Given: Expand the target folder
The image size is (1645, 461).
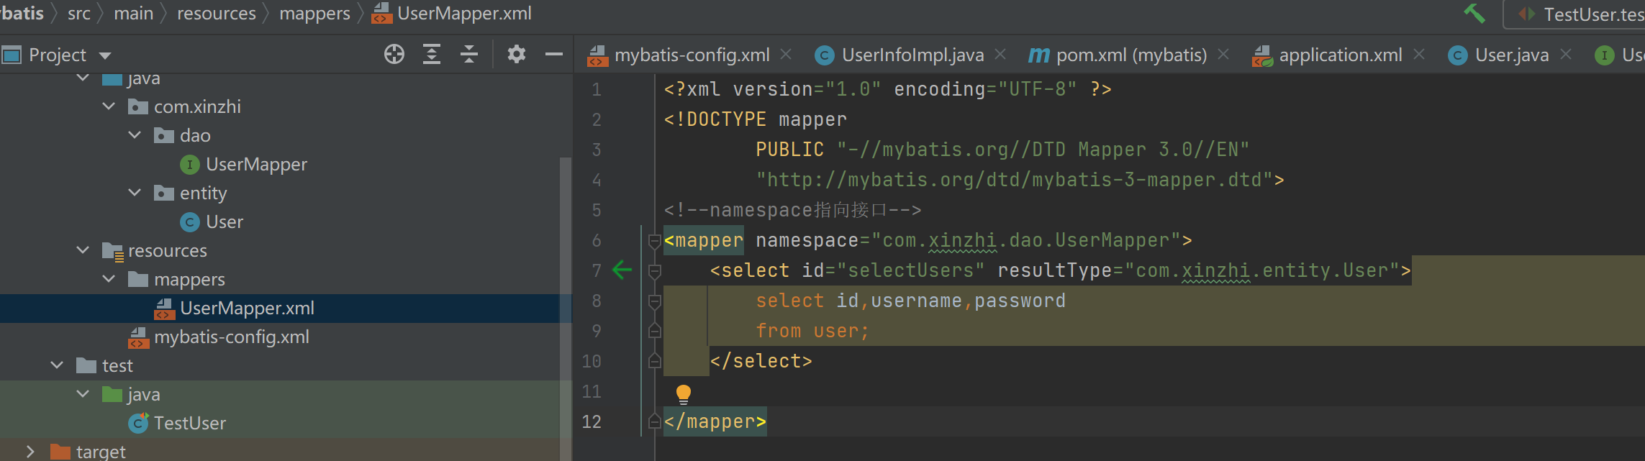Looking at the screenshot, I should click(30, 452).
